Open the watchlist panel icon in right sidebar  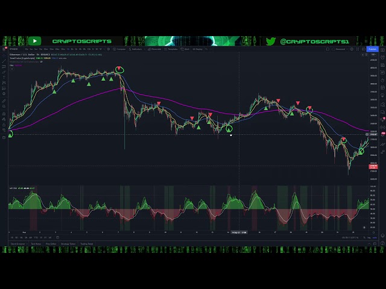coord(382,50)
